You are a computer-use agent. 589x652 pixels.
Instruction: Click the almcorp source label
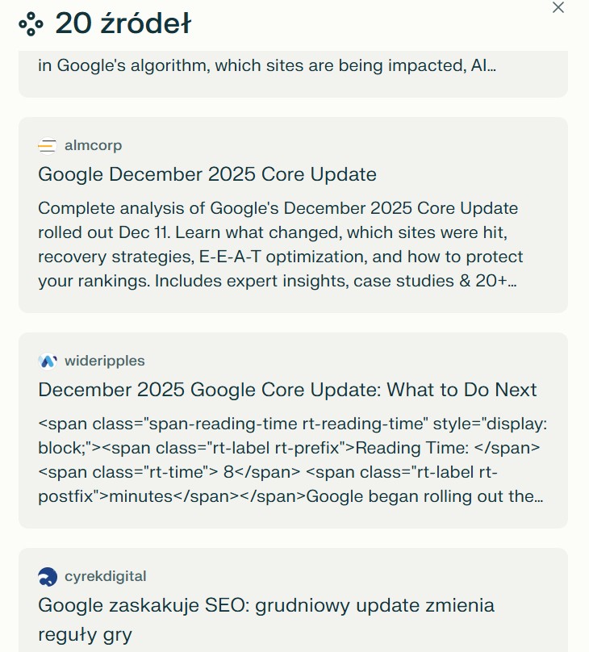(x=93, y=146)
